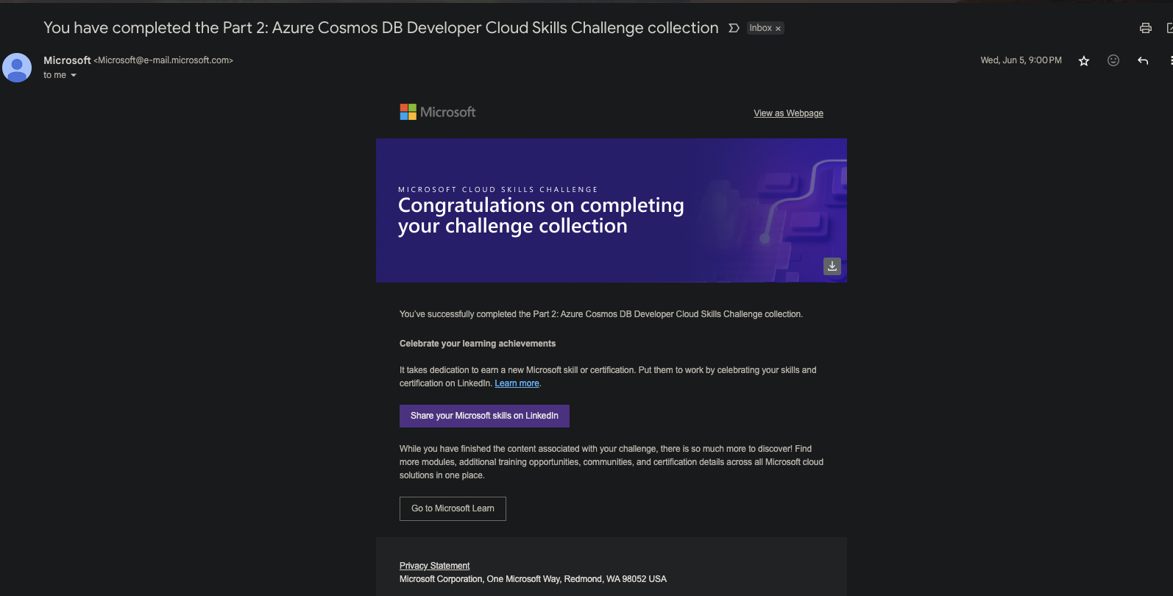Image resolution: width=1173 pixels, height=596 pixels.
Task: Star the Microsoft email
Action: [1084, 61]
